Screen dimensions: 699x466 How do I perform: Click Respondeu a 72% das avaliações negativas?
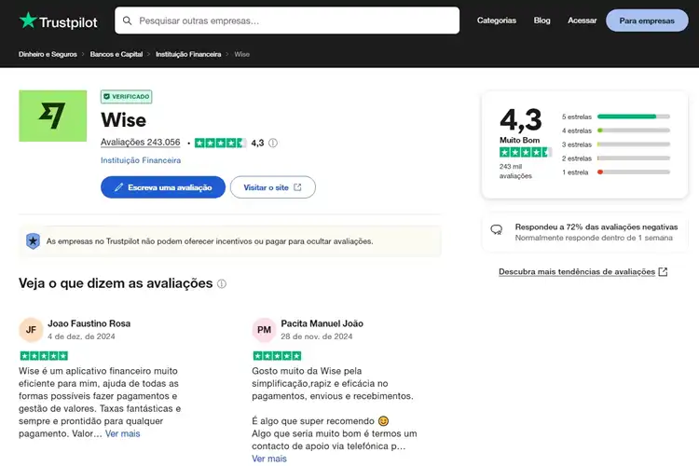point(596,226)
